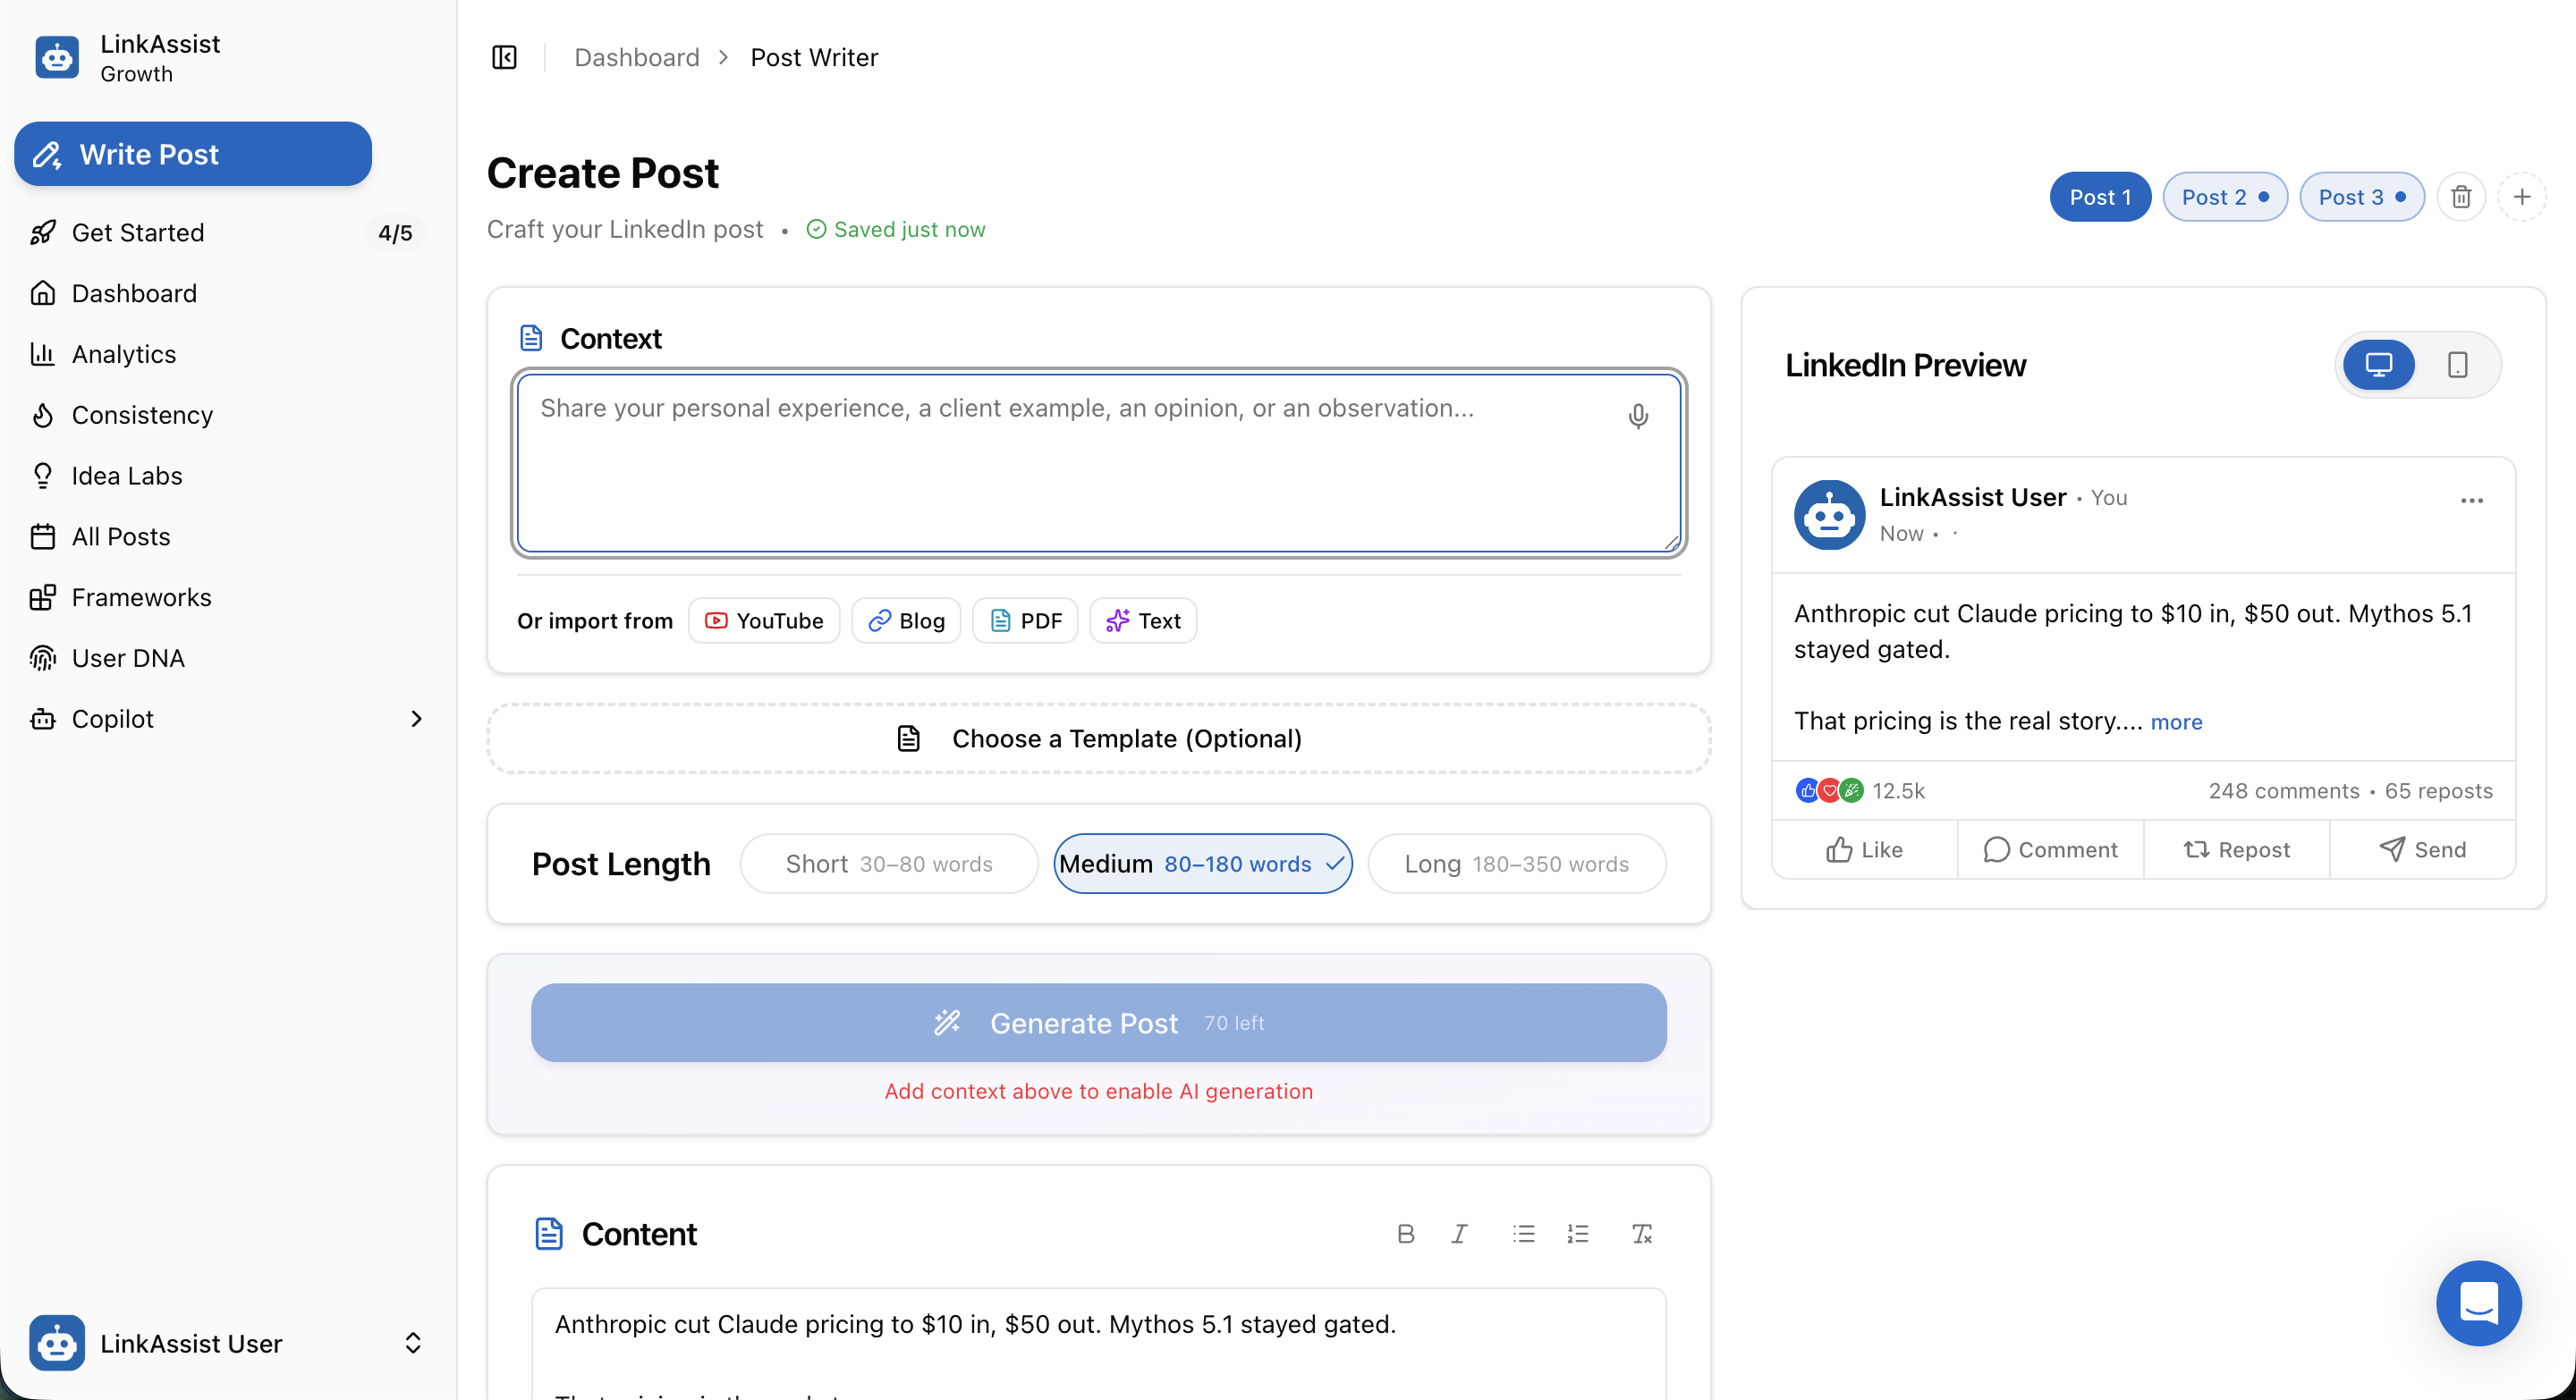The image size is (2576, 1400).
Task: Switch to Post 2 tab
Action: [x=2225, y=197]
